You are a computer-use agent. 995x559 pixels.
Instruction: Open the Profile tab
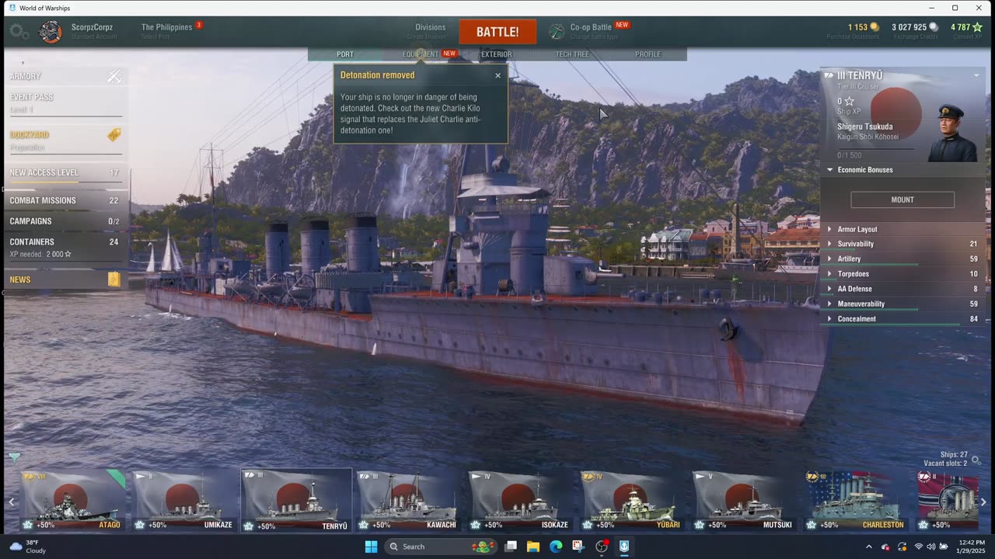pos(648,54)
